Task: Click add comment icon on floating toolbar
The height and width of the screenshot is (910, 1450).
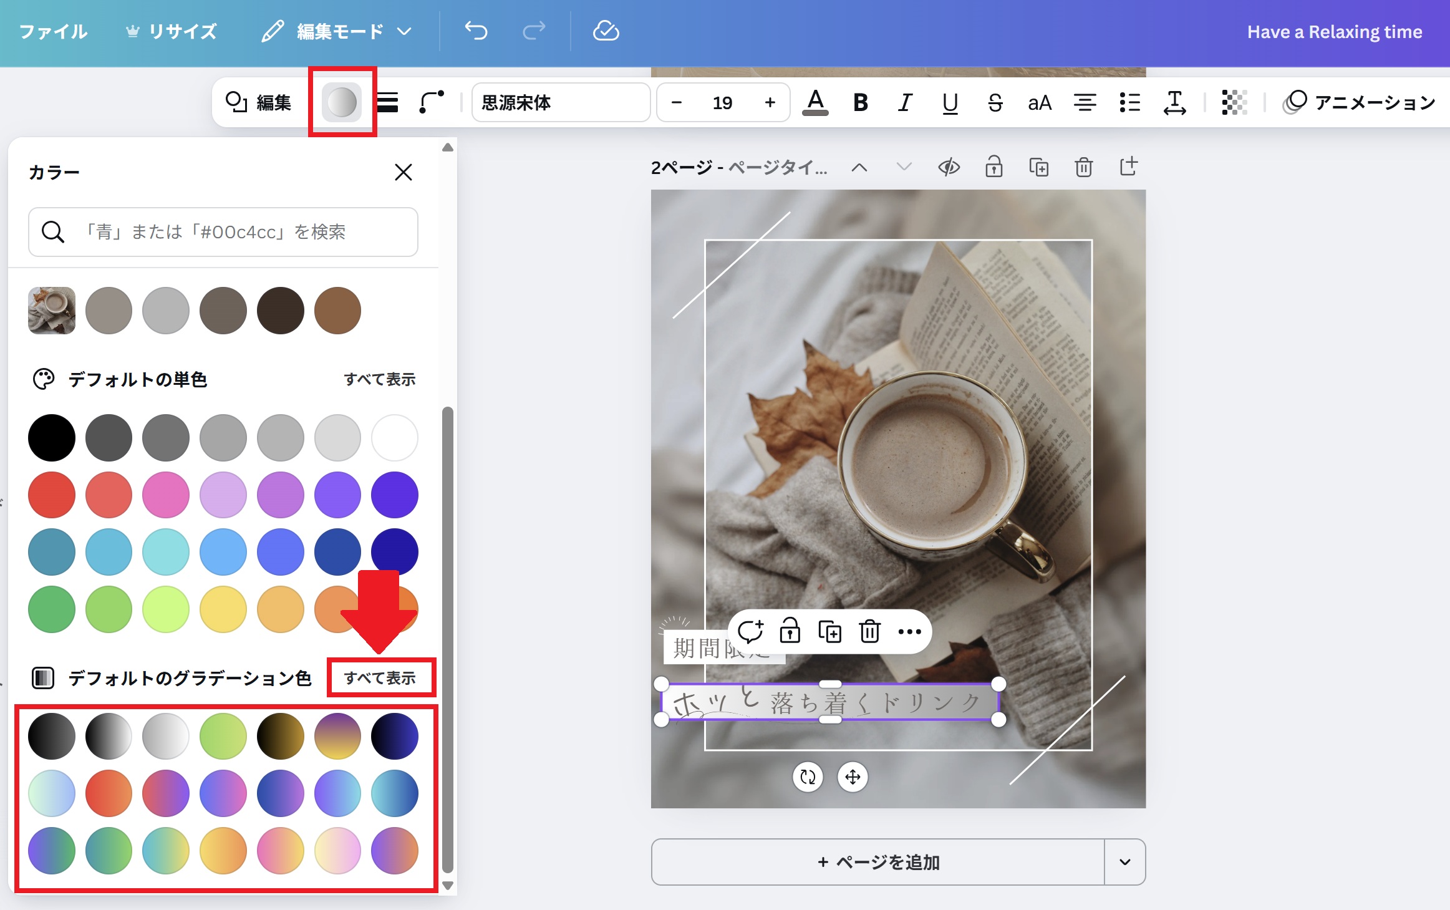Action: [x=750, y=632]
